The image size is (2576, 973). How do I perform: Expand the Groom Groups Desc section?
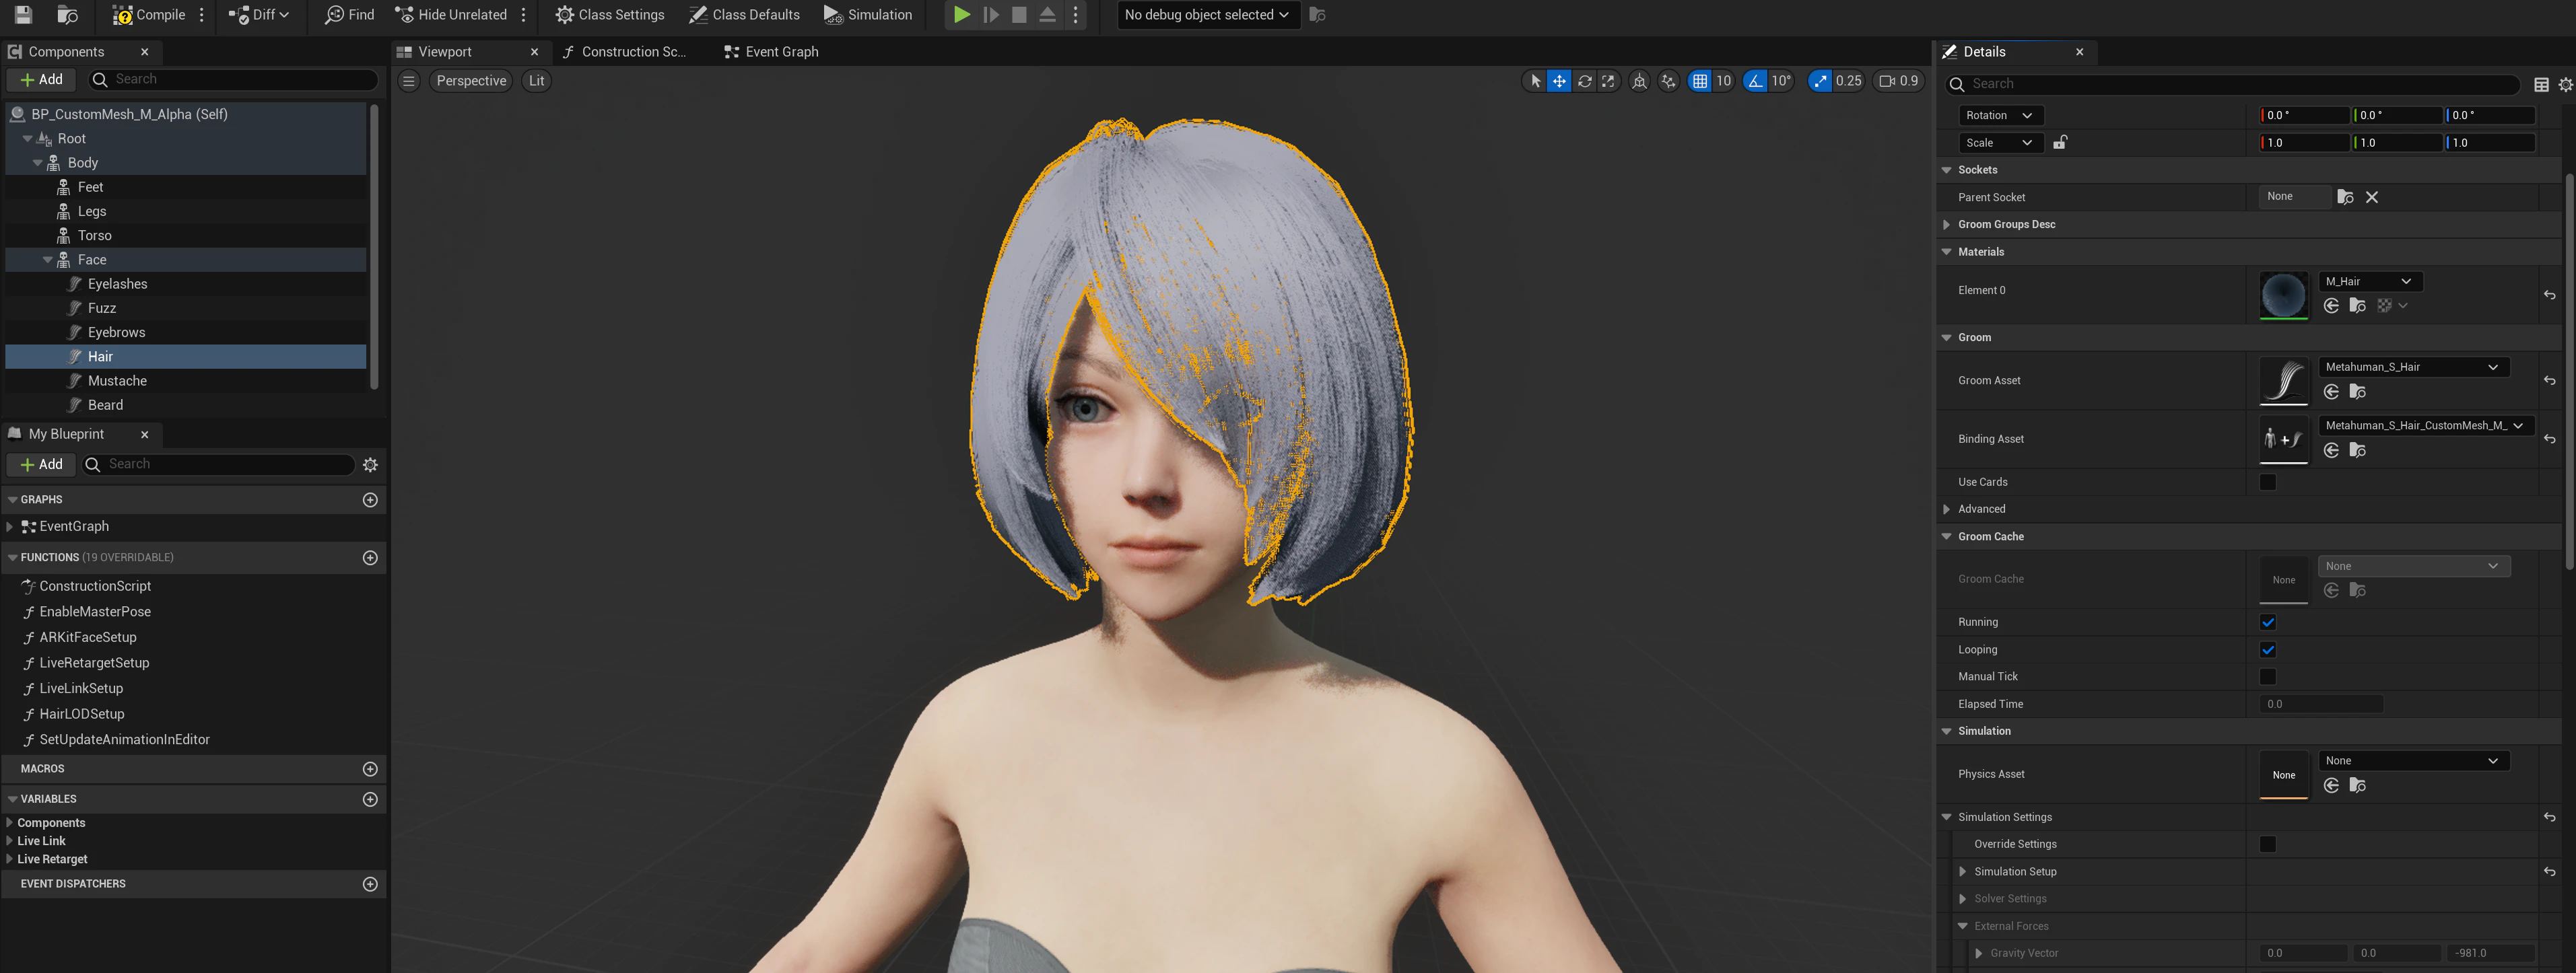(1946, 225)
